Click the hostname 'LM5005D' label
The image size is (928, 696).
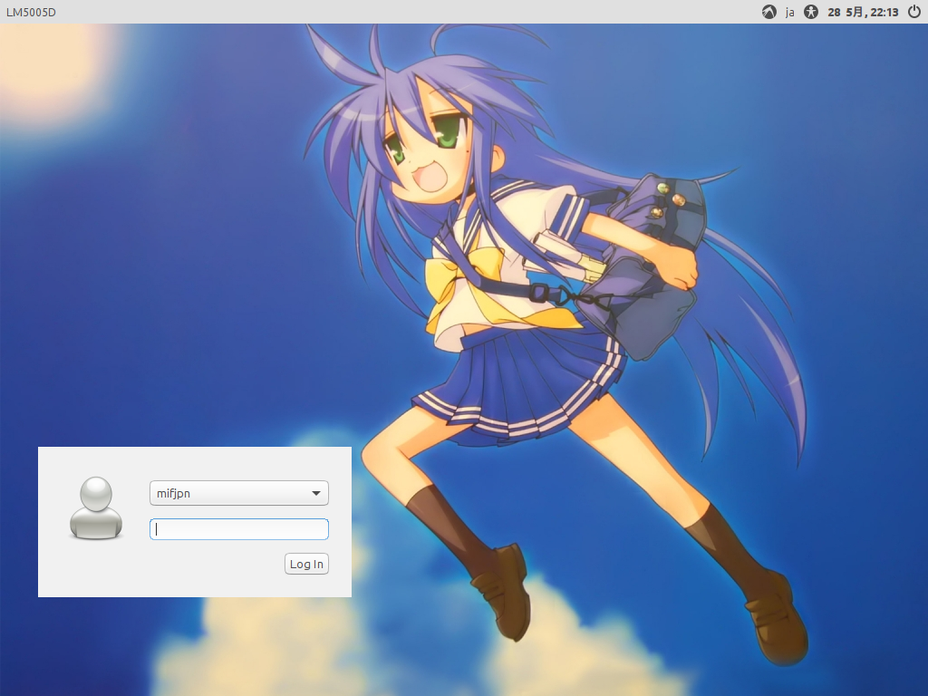pos(31,13)
